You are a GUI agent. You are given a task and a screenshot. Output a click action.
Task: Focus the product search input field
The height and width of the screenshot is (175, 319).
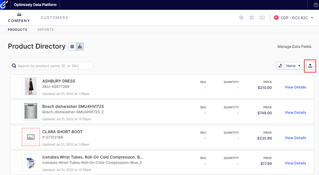54,66
